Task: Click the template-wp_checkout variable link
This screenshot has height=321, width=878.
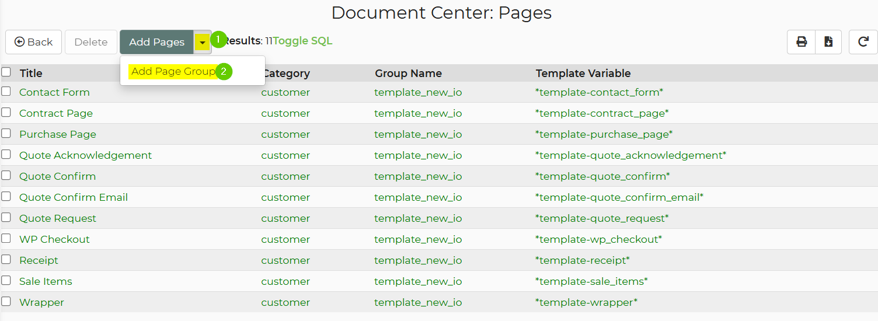Action: (598, 239)
